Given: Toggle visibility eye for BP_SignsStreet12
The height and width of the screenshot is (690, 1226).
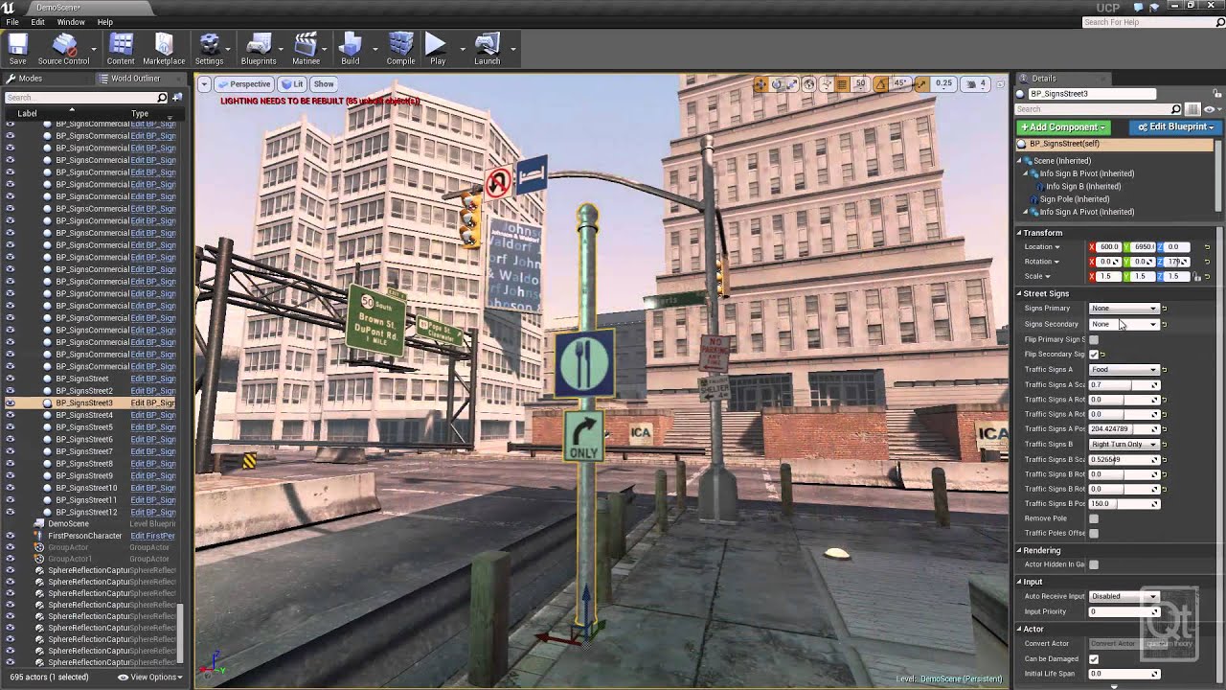Looking at the screenshot, I should [x=11, y=512].
